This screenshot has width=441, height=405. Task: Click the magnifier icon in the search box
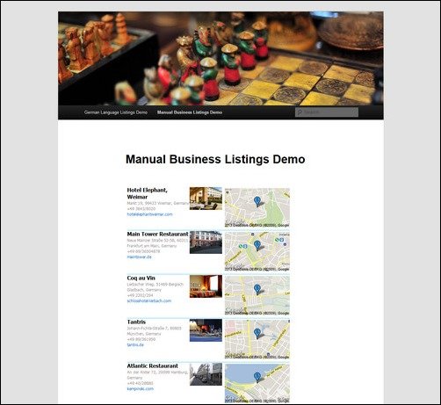pos(300,112)
